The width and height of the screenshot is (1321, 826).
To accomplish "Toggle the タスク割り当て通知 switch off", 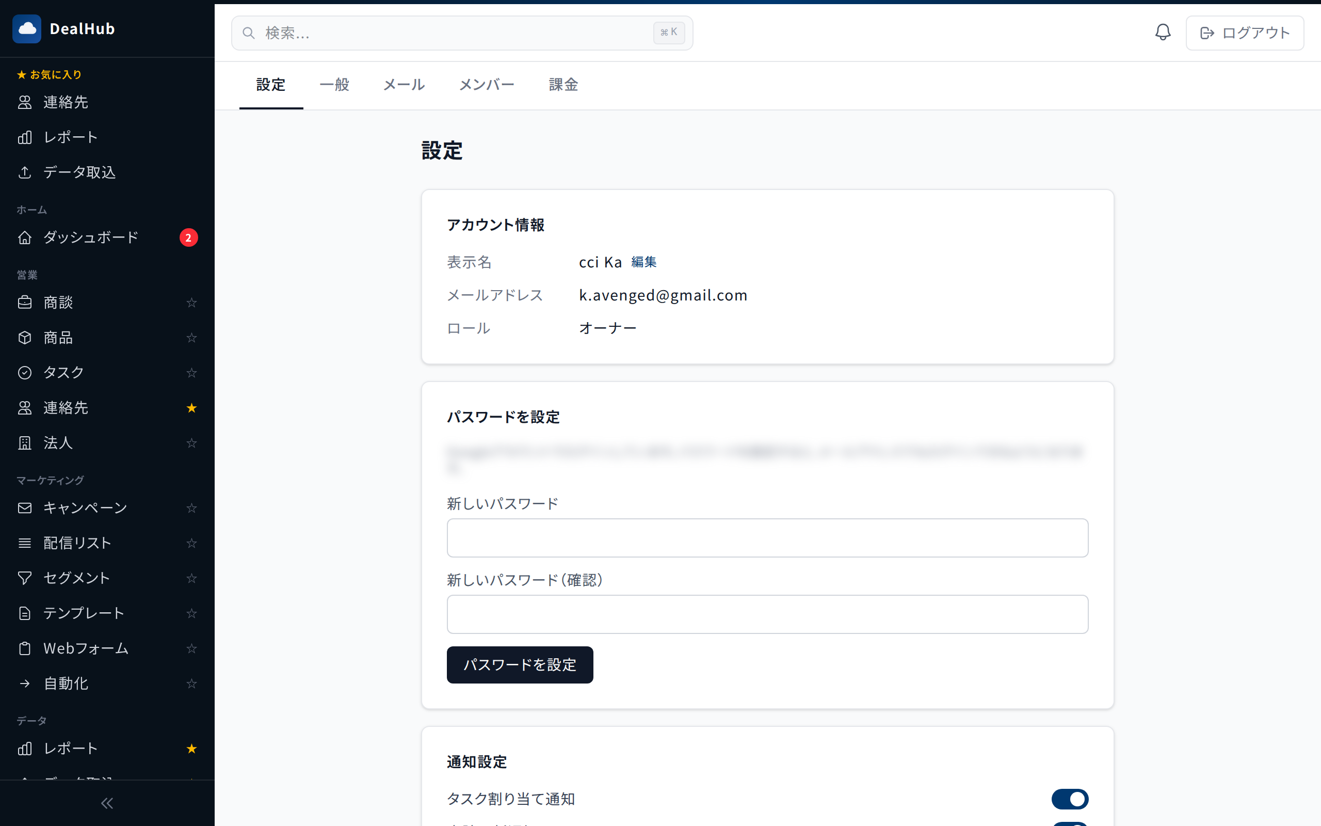I will click(1069, 799).
